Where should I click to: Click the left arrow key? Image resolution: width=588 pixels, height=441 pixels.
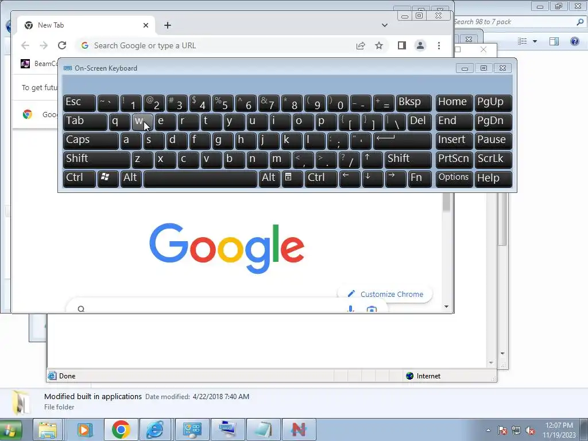click(x=350, y=179)
